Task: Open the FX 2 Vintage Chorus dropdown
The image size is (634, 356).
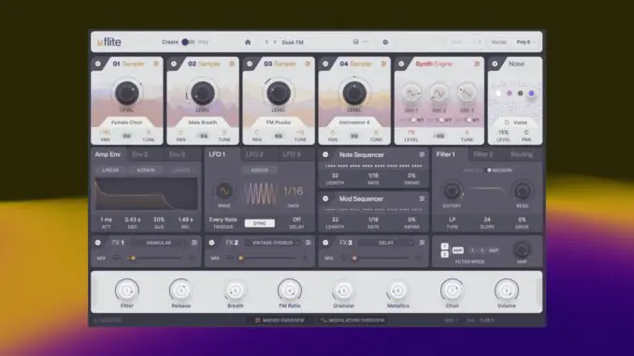Action: pos(273,243)
